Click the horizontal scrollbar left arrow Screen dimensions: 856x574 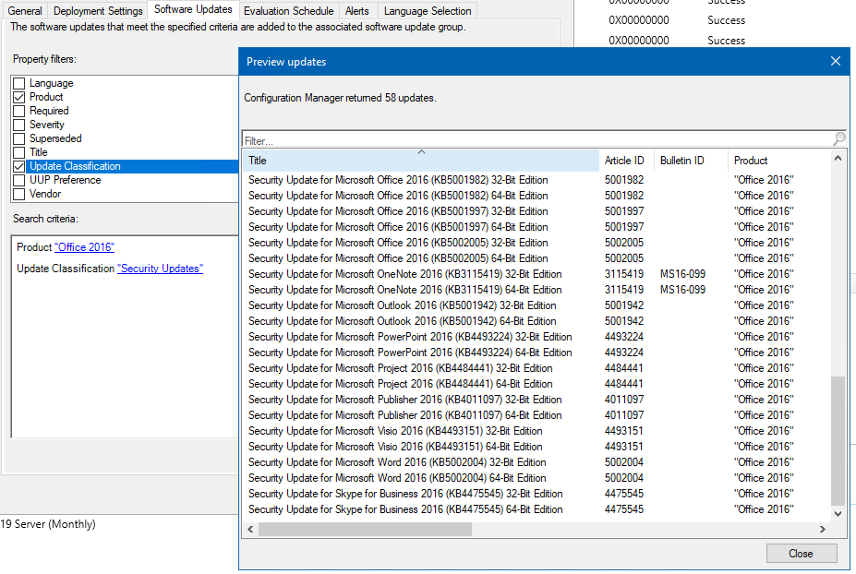pos(250,530)
